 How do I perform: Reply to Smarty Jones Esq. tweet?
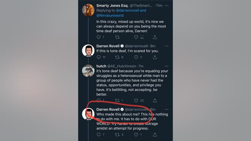pyautogui.click(x=98, y=37)
